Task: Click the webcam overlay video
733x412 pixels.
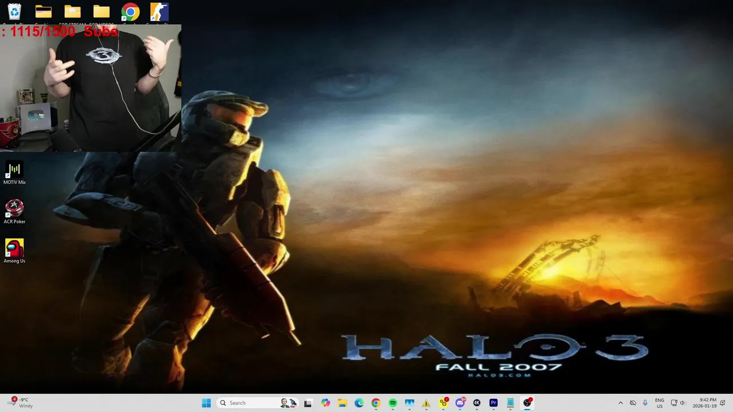Action: [90, 88]
